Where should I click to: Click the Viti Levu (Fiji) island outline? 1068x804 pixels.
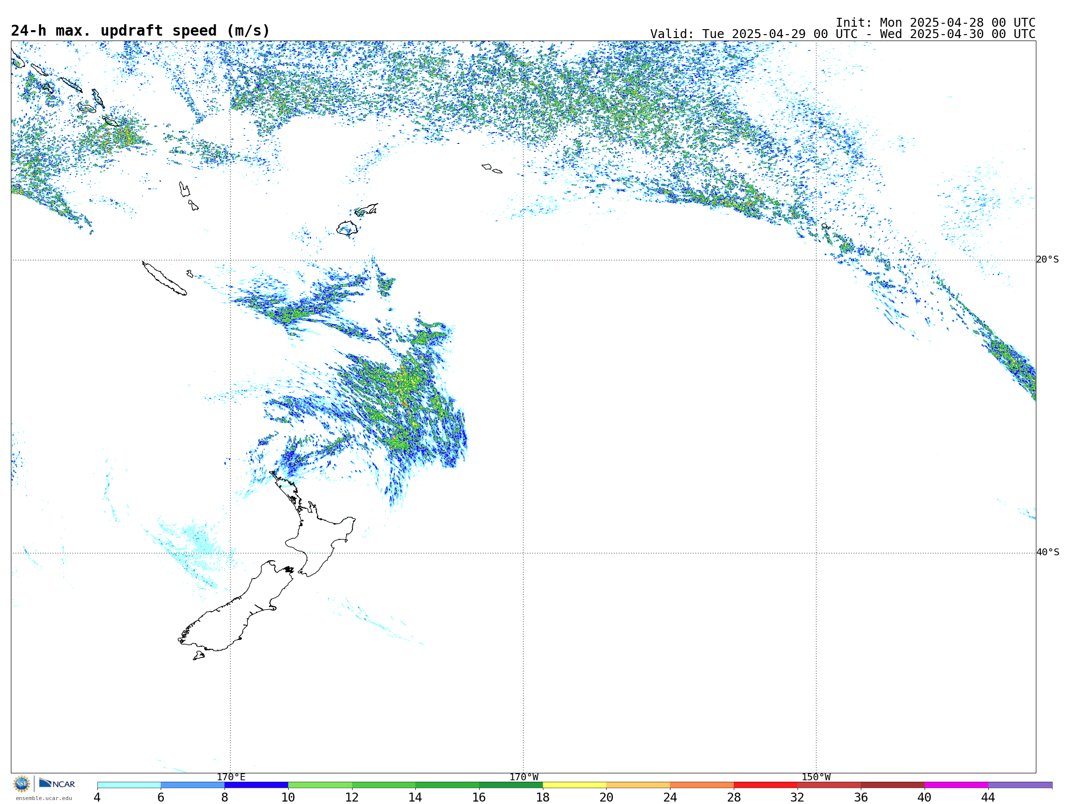tap(347, 228)
